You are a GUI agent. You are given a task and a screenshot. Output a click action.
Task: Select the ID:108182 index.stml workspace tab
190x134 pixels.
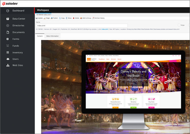tap(44, 15)
